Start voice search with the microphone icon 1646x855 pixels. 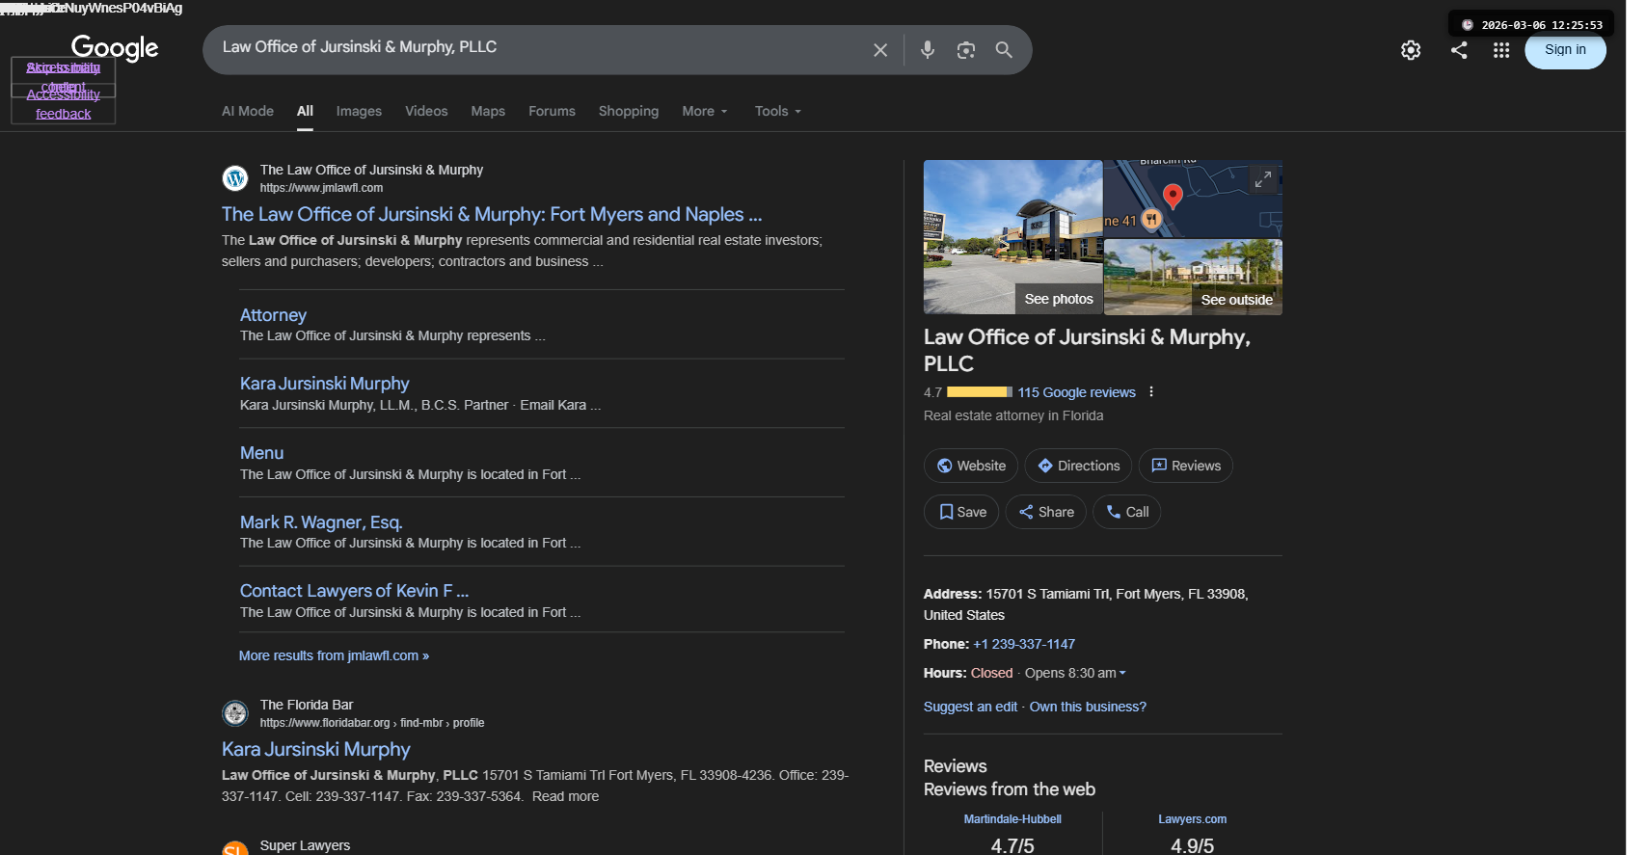[928, 50]
